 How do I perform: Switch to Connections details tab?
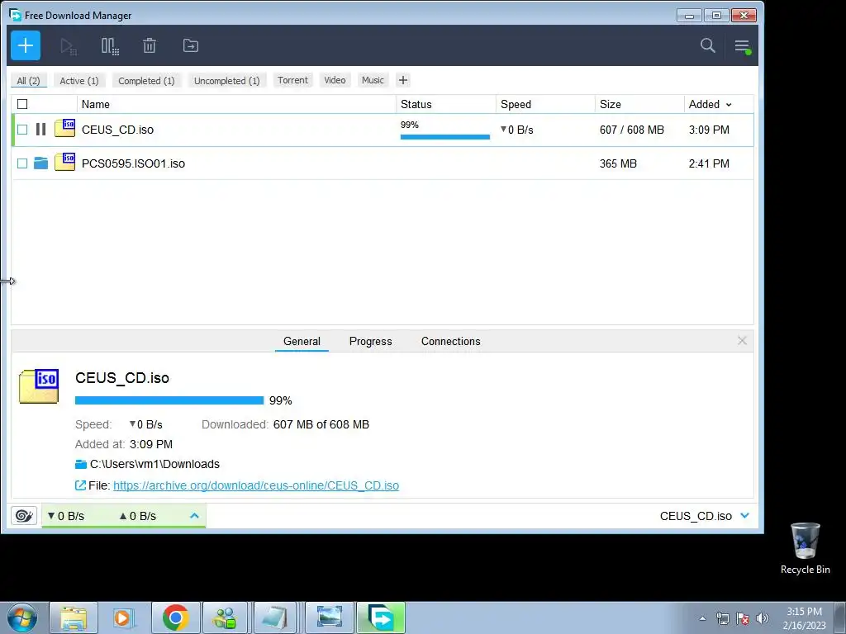[450, 341]
